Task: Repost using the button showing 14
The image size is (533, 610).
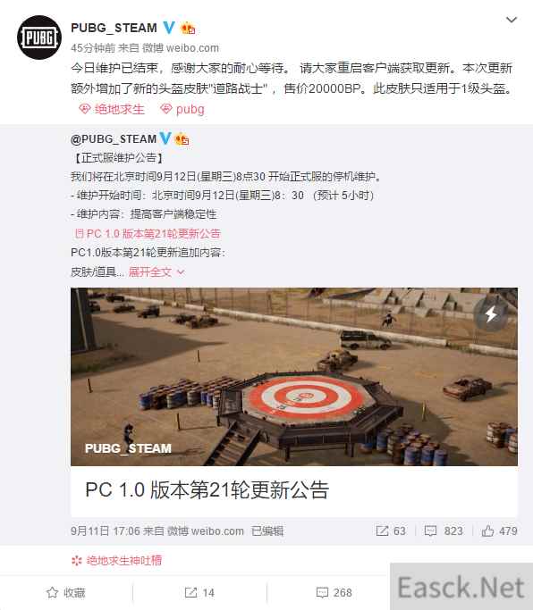Action: (x=199, y=593)
